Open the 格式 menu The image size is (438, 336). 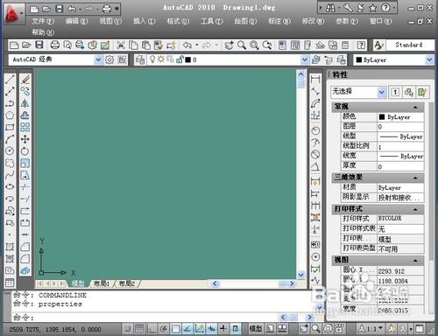click(x=178, y=21)
